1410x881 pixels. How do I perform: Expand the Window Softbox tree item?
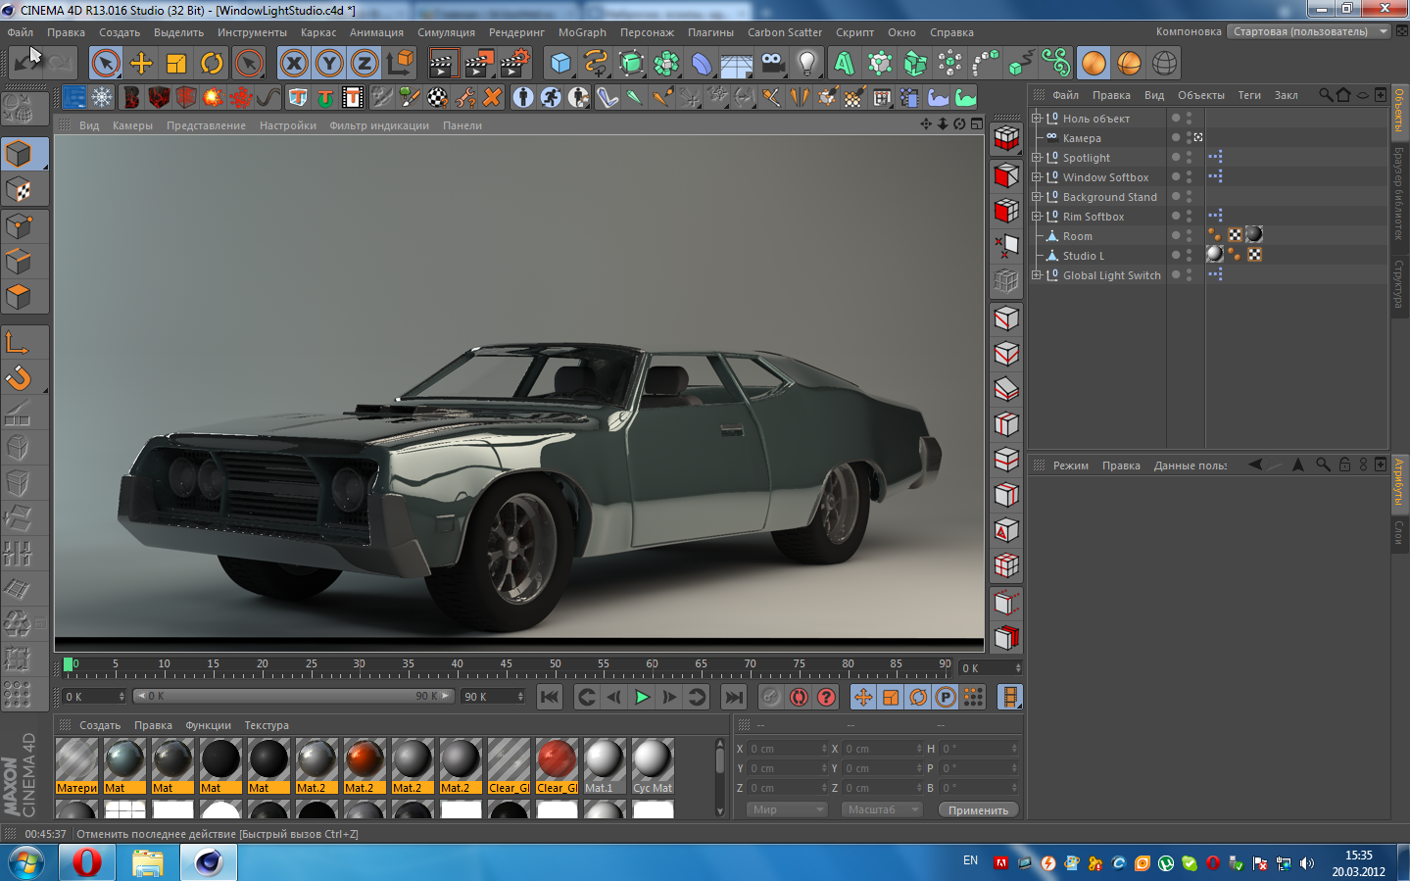click(x=1037, y=177)
